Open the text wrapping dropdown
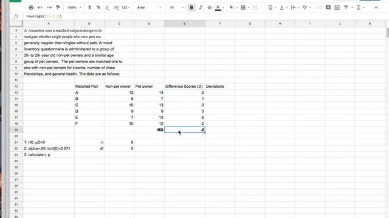This screenshot has width=389, height=218. pos(295,8)
